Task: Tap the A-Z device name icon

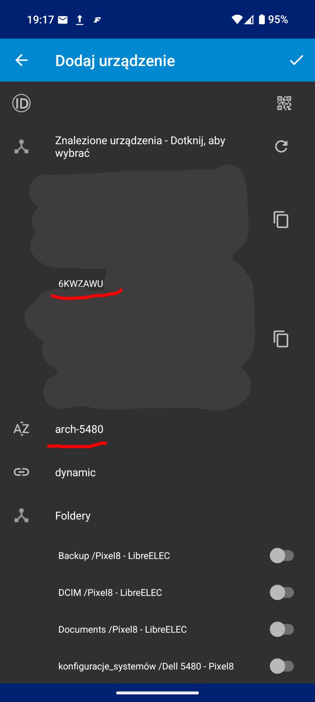Action: (21, 429)
